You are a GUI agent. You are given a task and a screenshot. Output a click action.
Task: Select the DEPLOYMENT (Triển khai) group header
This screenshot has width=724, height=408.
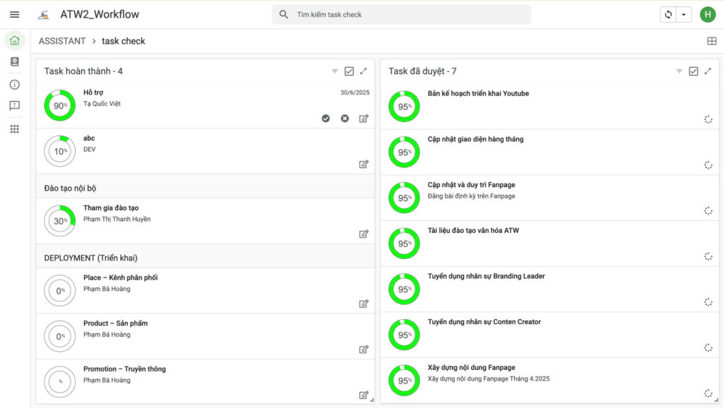pos(90,258)
